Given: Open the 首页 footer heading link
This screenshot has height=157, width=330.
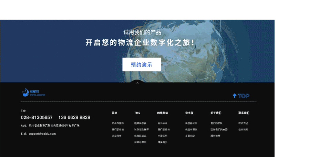Looking at the screenshot, I should pyautogui.click(x=114, y=113).
